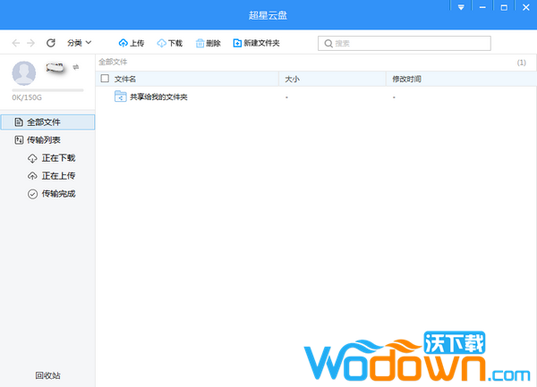Go forward with the right arrow
The height and width of the screenshot is (387, 537).
tap(30, 43)
